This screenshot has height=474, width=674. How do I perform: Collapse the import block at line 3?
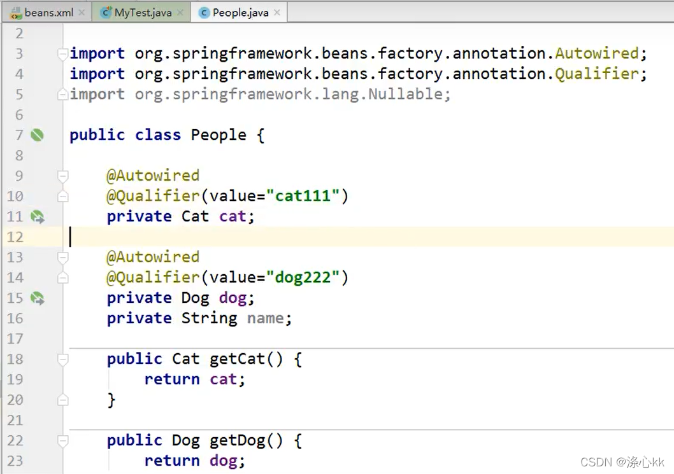[63, 53]
